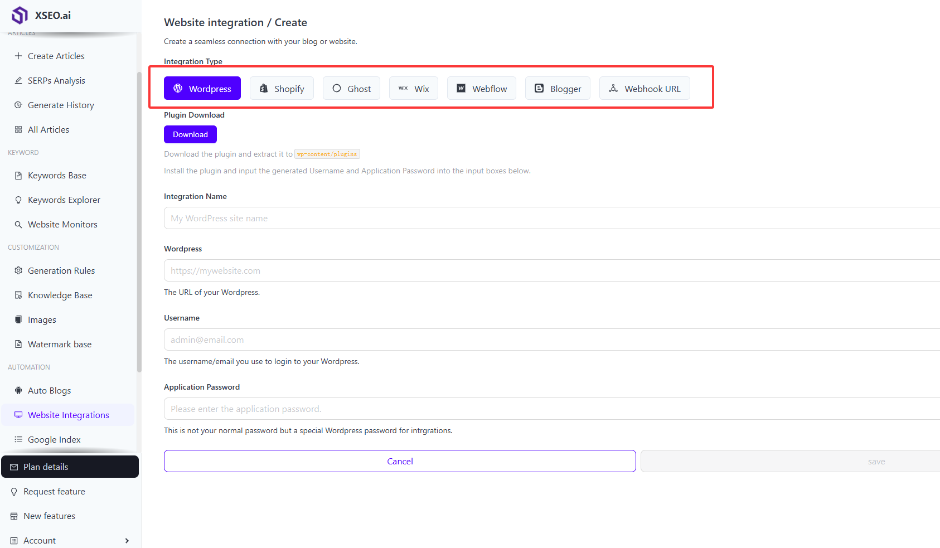Click the Auto Blogs robot icon
This screenshot has height=548, width=940.
point(18,390)
